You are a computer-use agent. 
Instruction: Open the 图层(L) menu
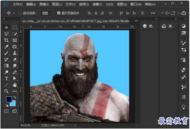coord(57,4)
